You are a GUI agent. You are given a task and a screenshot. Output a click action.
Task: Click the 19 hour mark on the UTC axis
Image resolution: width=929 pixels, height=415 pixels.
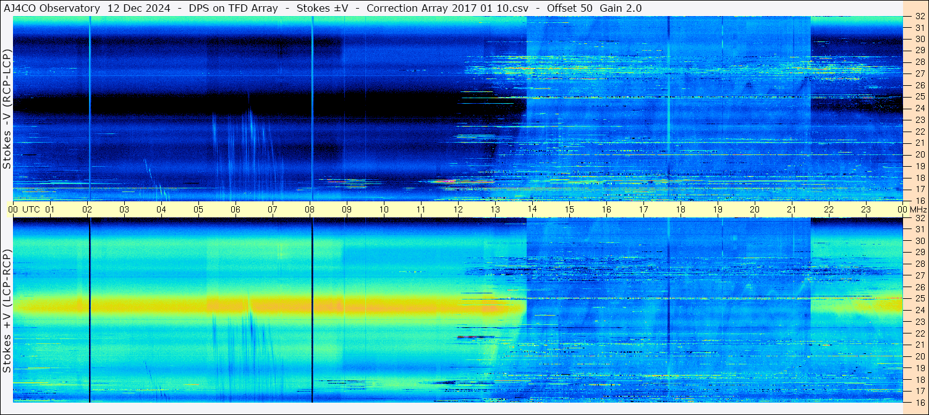(718, 209)
